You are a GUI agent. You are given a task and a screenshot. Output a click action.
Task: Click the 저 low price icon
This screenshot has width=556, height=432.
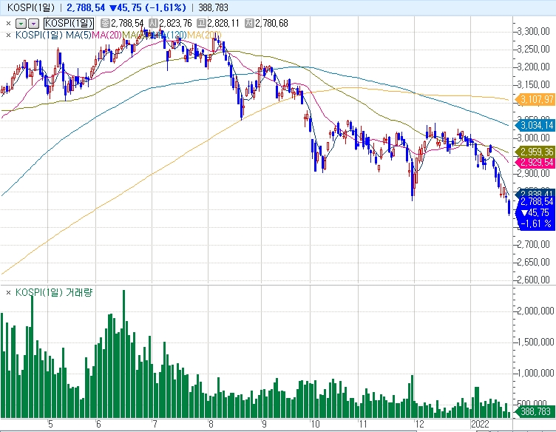249,24
